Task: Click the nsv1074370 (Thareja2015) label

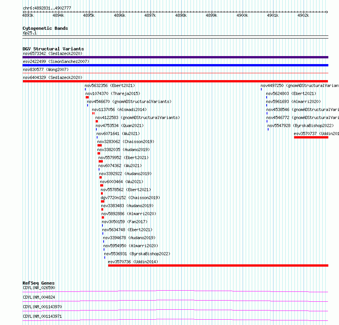Action: click(113, 93)
